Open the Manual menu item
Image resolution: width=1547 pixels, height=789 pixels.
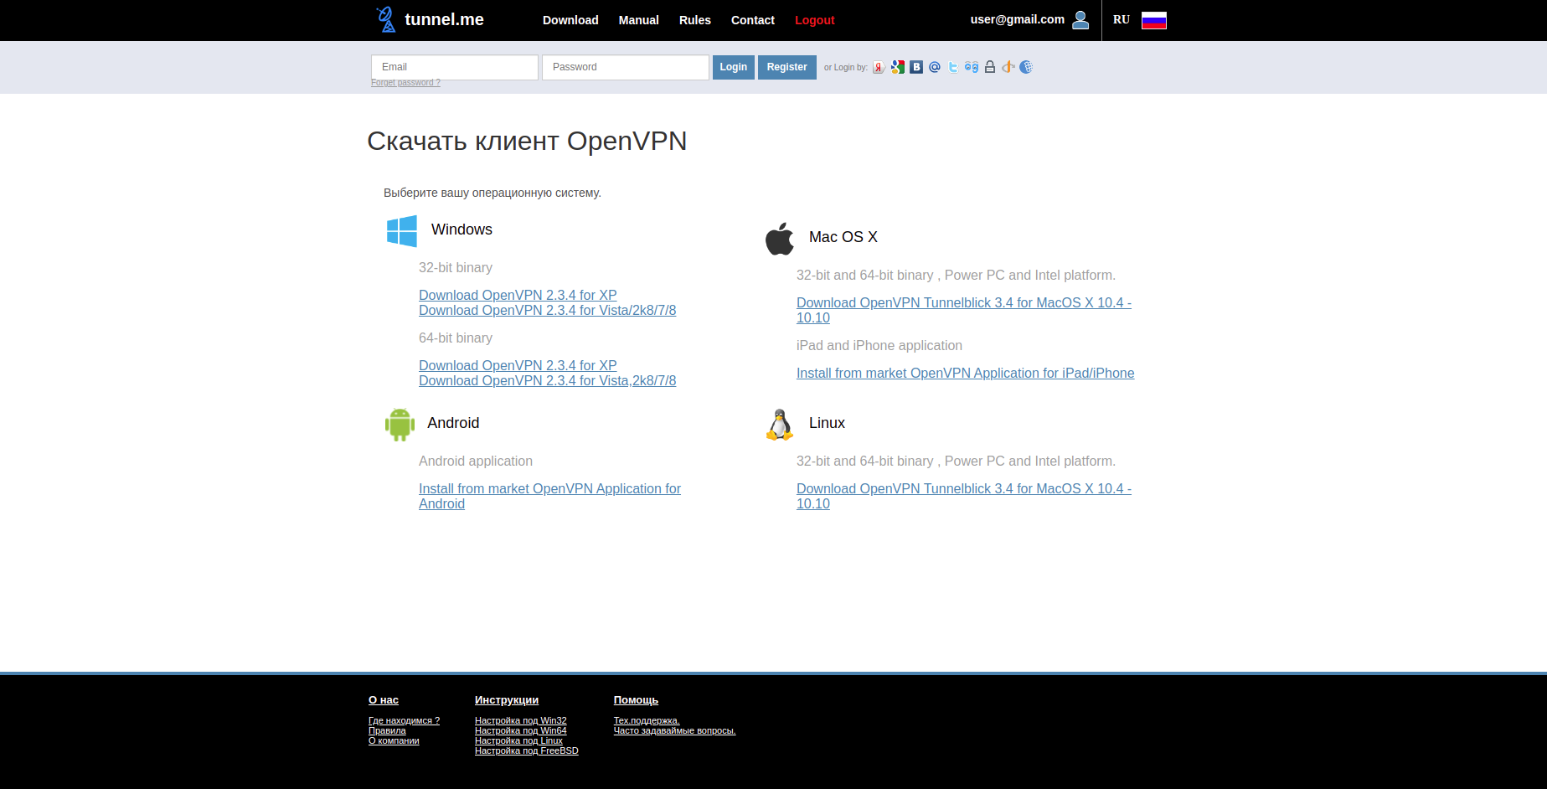pos(639,20)
